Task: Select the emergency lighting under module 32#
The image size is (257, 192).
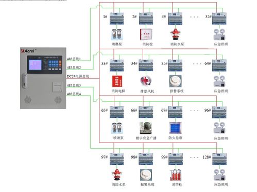Action: point(219,34)
